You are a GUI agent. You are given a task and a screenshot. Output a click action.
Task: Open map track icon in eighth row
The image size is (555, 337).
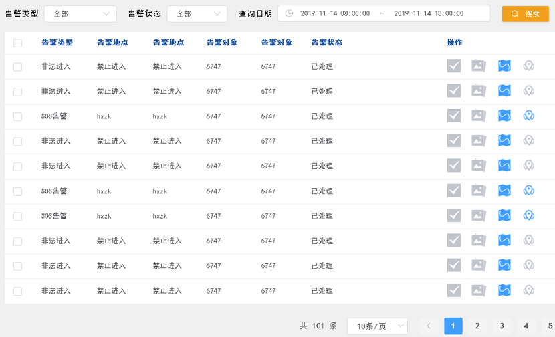coord(504,241)
